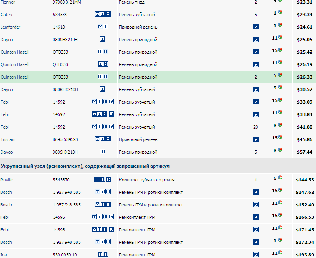The image size is (316, 258).
Task: Click the info icon in the $152.40 Bosch row
Action: pos(108,204)
